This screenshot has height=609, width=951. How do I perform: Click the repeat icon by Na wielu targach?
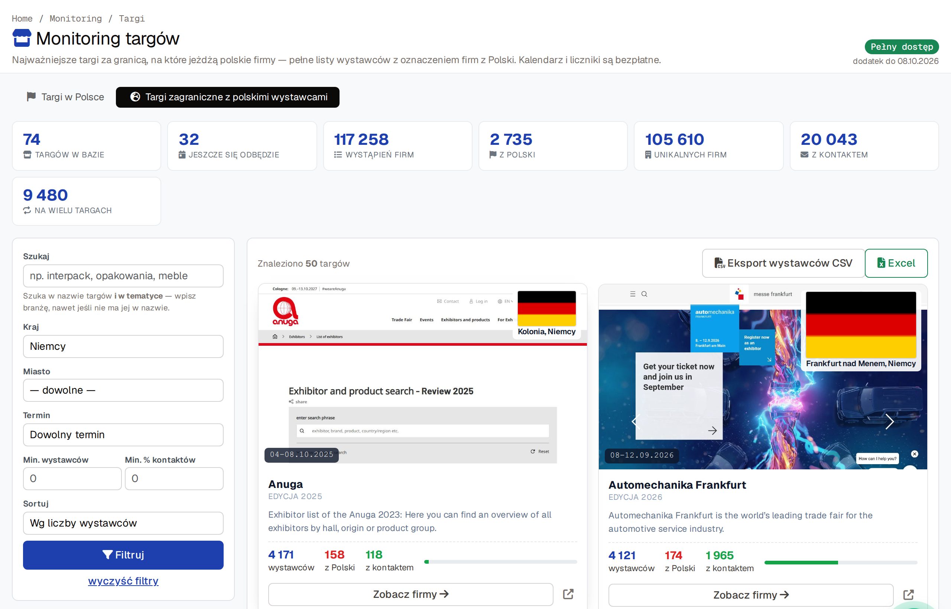point(27,211)
